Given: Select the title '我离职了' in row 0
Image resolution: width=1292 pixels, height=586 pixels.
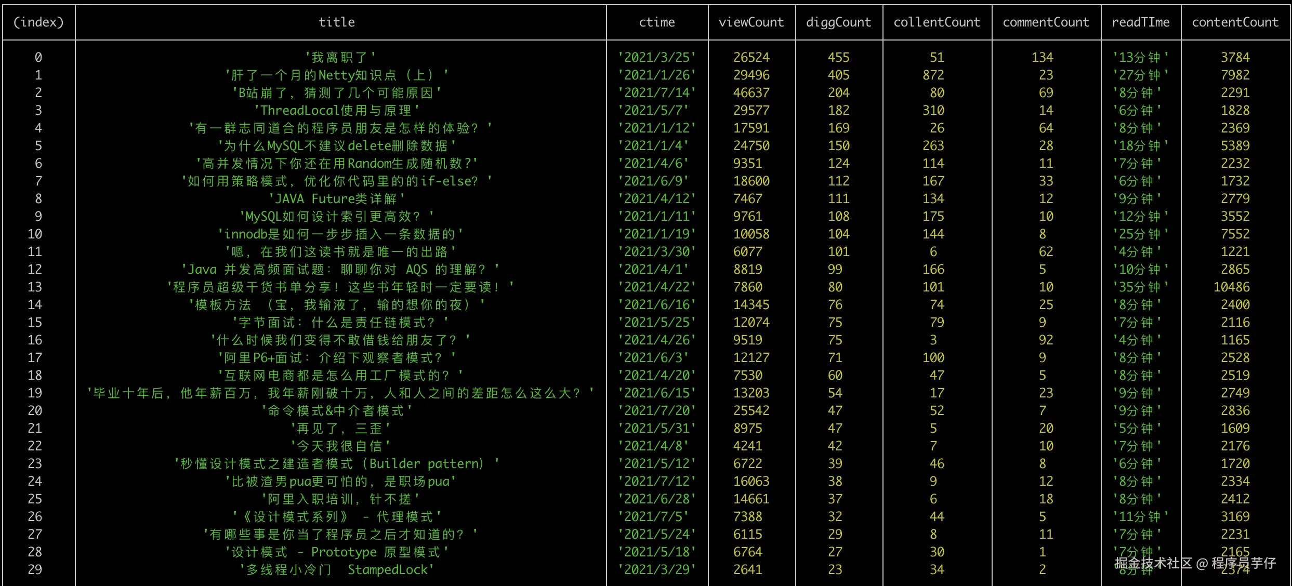Looking at the screenshot, I should [340, 58].
